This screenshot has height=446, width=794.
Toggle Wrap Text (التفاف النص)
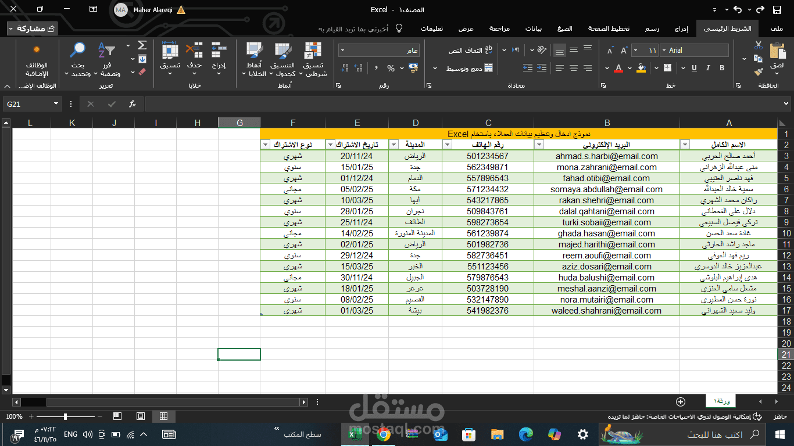coord(470,51)
